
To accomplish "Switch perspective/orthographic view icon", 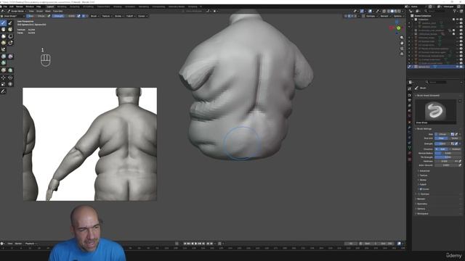I will (x=402, y=54).
